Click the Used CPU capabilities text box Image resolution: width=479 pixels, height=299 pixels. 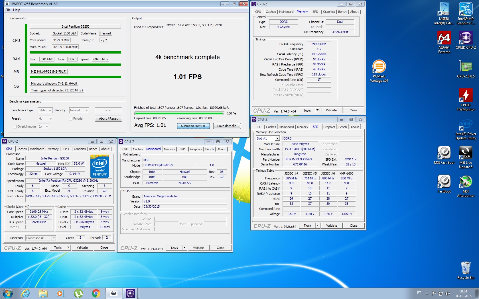click(201, 27)
